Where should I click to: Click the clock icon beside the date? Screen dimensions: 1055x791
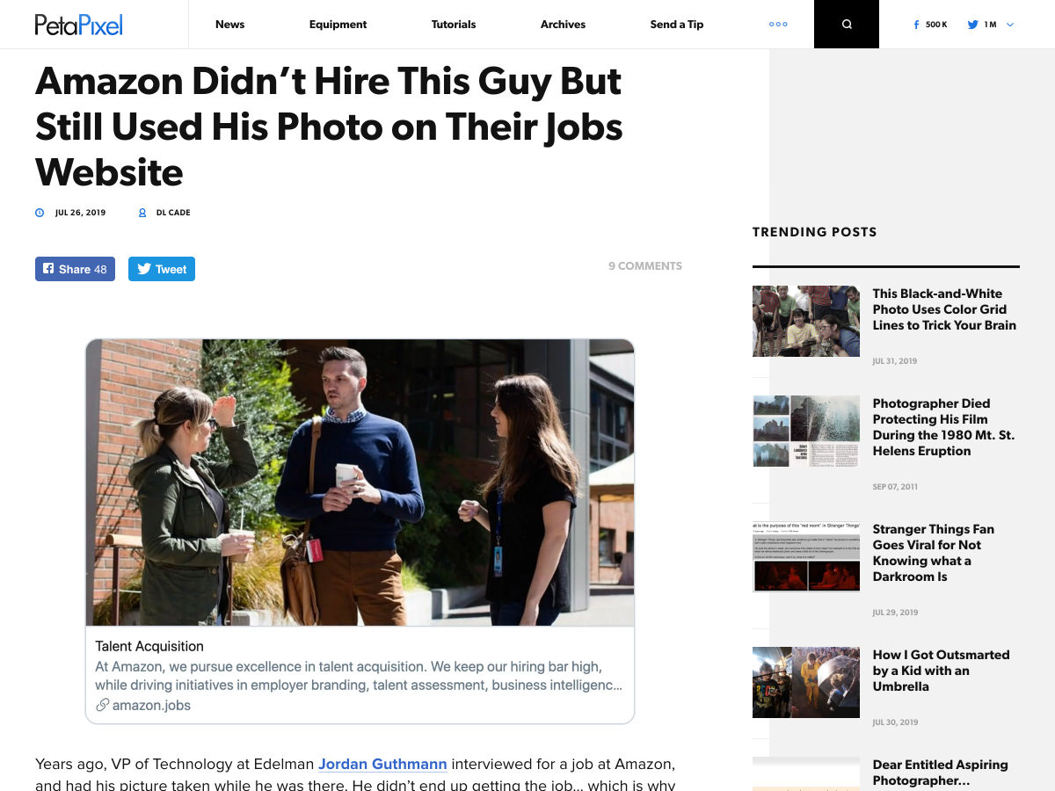[40, 213]
